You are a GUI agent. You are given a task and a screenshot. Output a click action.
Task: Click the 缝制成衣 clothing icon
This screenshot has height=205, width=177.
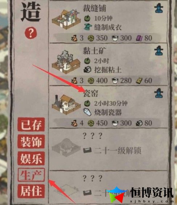click(88, 27)
